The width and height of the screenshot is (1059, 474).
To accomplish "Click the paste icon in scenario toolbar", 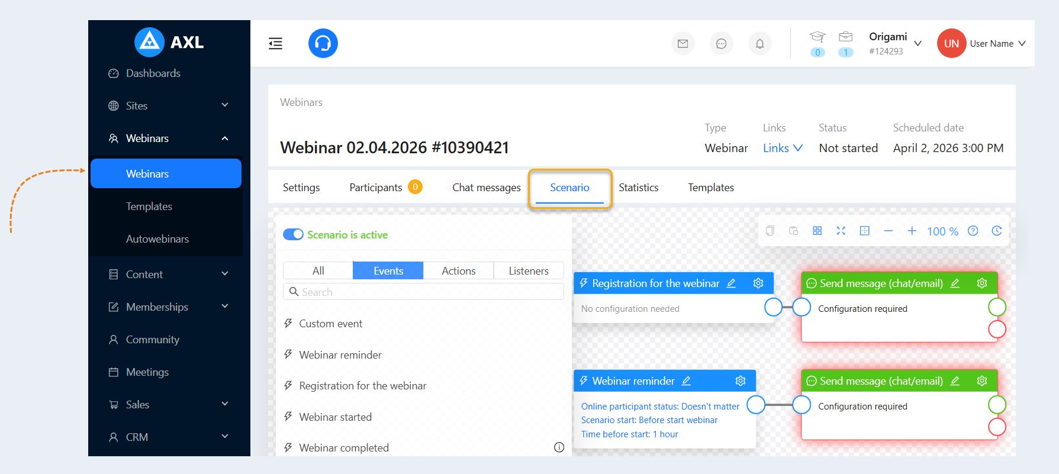I will point(793,231).
